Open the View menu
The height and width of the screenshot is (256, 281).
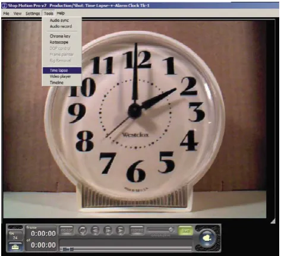[x=17, y=14]
